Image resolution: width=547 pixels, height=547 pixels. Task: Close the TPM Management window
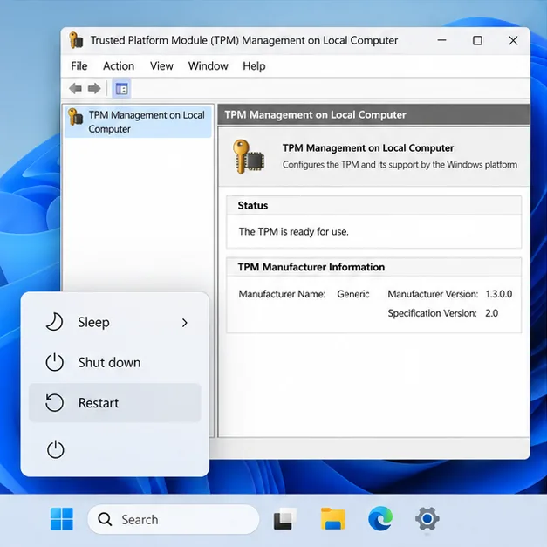coord(513,40)
